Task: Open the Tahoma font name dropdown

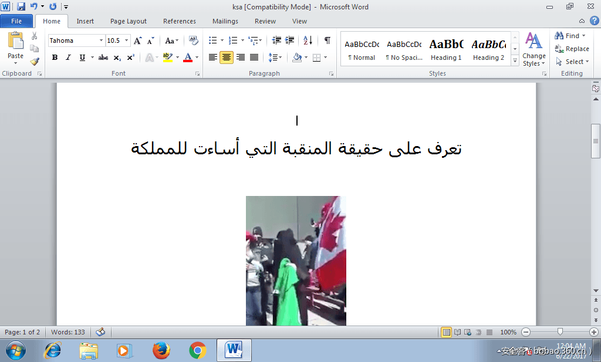Action: [x=100, y=40]
